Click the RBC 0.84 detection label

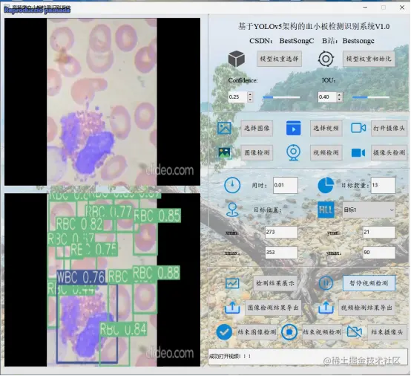[x=123, y=329]
